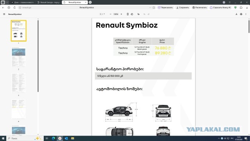The width and height of the screenshot is (250, 141).
Task: Show hidden system tray icons
Action: (x=219, y=138)
